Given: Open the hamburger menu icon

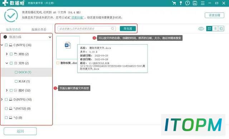Looking at the screenshot, I should point(203,3).
